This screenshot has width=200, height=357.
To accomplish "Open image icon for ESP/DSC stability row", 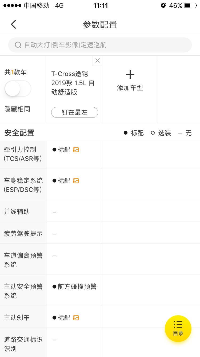I will point(76,181).
